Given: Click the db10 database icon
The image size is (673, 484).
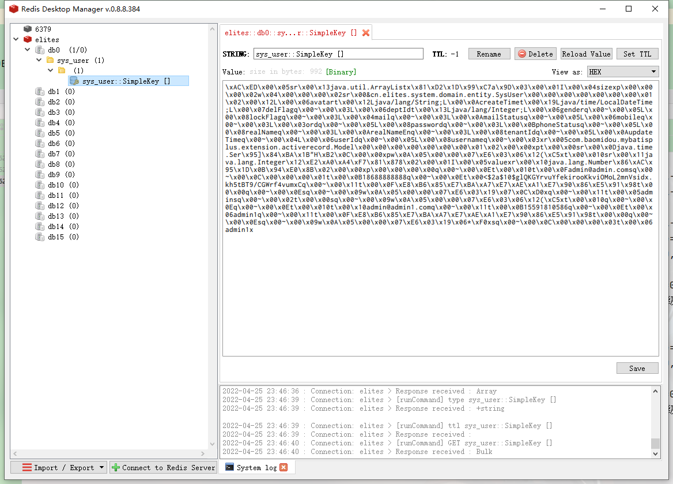Looking at the screenshot, I should 40,185.
